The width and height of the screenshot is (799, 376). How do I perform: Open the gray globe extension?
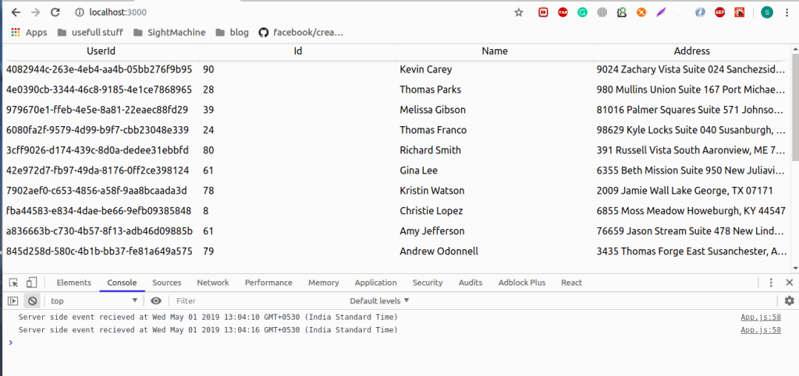pos(602,12)
